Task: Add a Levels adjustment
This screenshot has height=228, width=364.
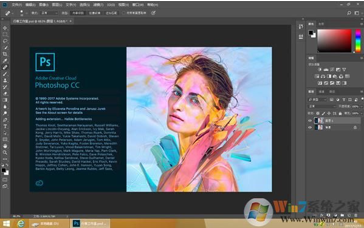Action: [x=326, y=69]
